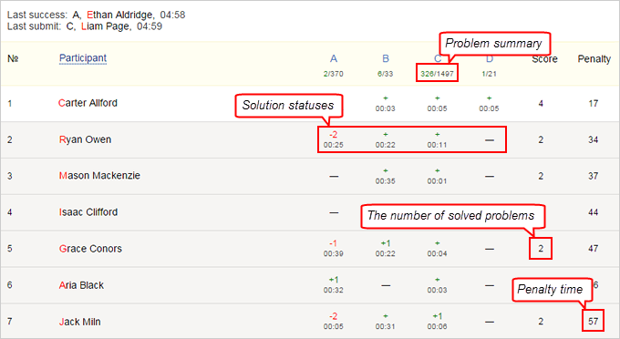620x339 pixels.
Task: Select Mason Mackenzie in the standings
Action: tap(99, 176)
